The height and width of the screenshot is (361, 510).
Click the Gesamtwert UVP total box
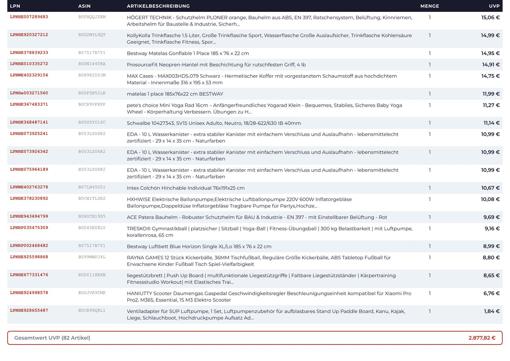(x=255, y=338)
